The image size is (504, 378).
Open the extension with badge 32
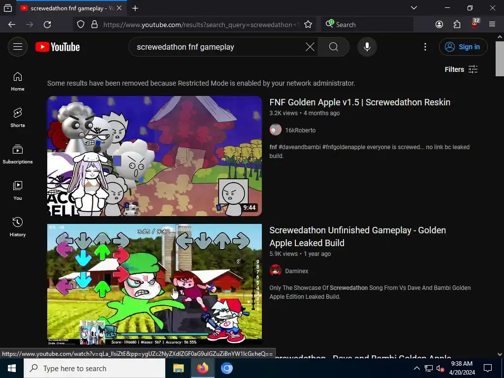[x=475, y=24]
